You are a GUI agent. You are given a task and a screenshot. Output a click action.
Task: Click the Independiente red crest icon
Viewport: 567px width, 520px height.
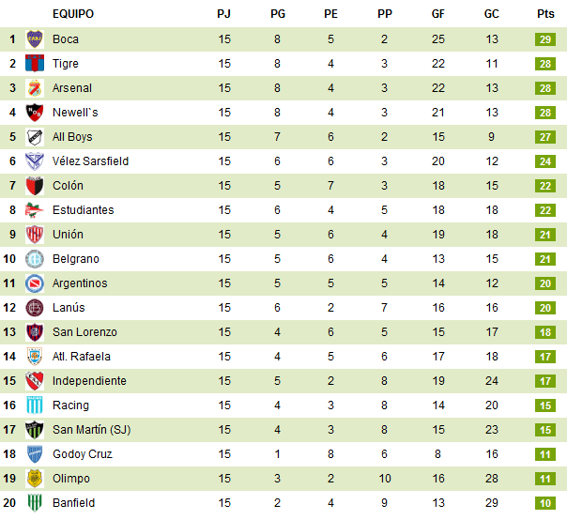click(x=35, y=381)
